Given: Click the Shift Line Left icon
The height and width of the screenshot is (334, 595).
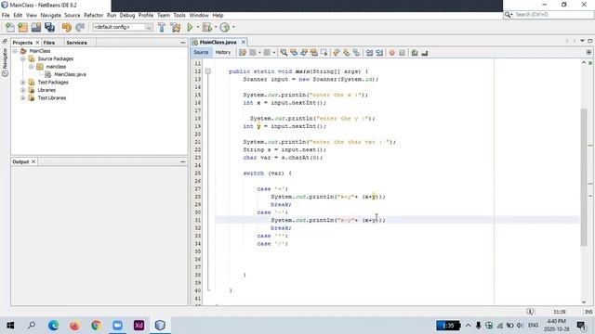Looking at the screenshot, I should coord(369,53).
